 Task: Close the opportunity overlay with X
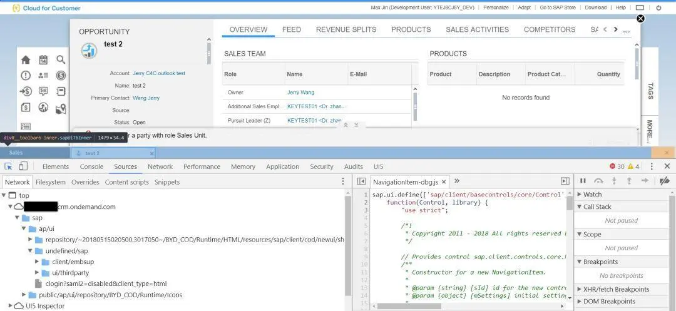tap(641, 19)
